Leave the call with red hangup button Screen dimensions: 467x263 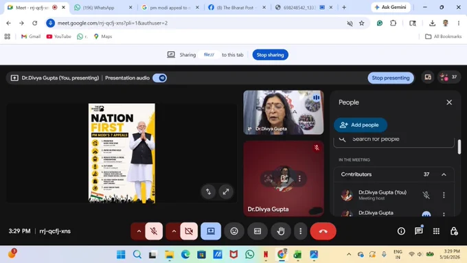pos(323,231)
